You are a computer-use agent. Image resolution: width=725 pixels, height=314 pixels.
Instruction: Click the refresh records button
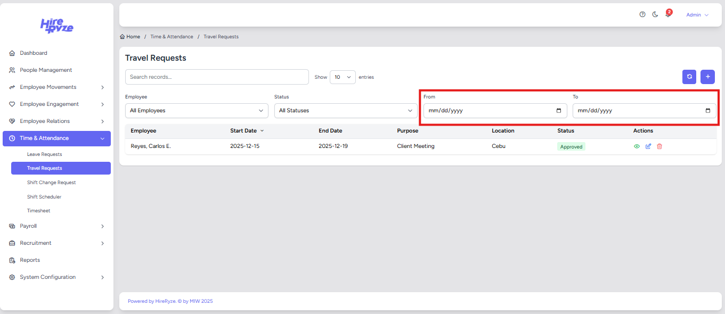(689, 77)
